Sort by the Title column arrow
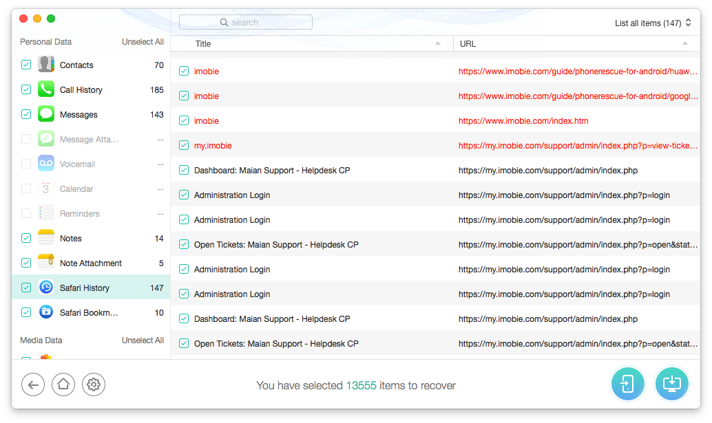Screen dimensions: 712x423 (438, 44)
